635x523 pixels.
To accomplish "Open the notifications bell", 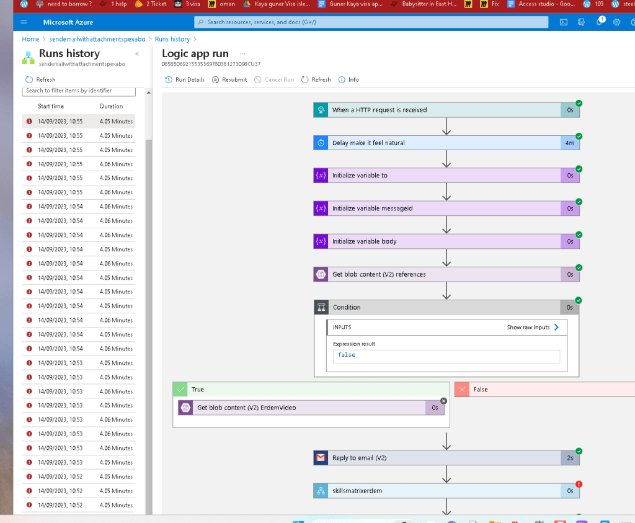I will 600,22.
